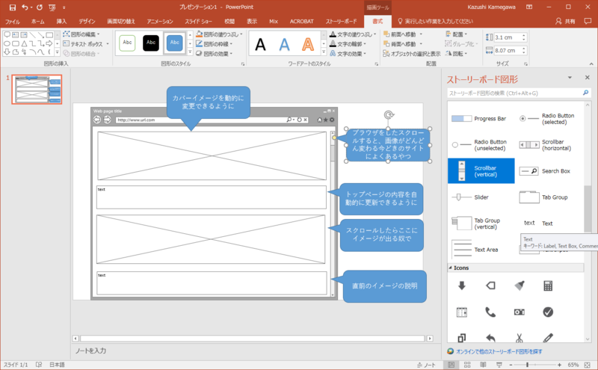Select Radio Button (unselected) shape

tap(481, 145)
